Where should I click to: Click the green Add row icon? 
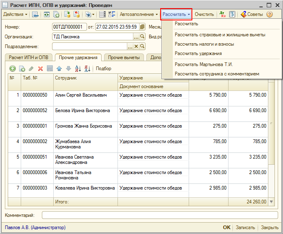[13, 68]
